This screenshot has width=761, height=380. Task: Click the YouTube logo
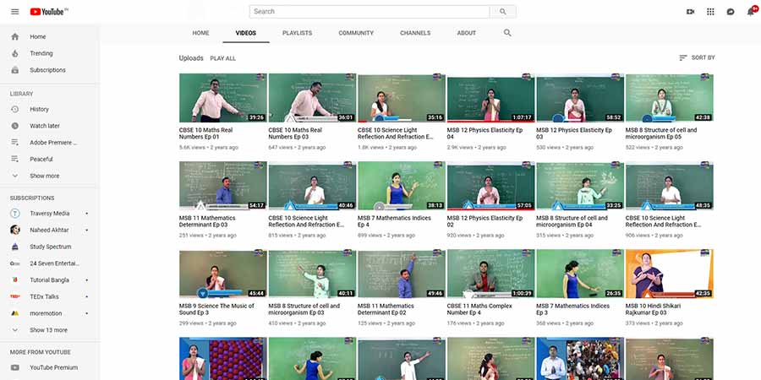click(x=49, y=12)
